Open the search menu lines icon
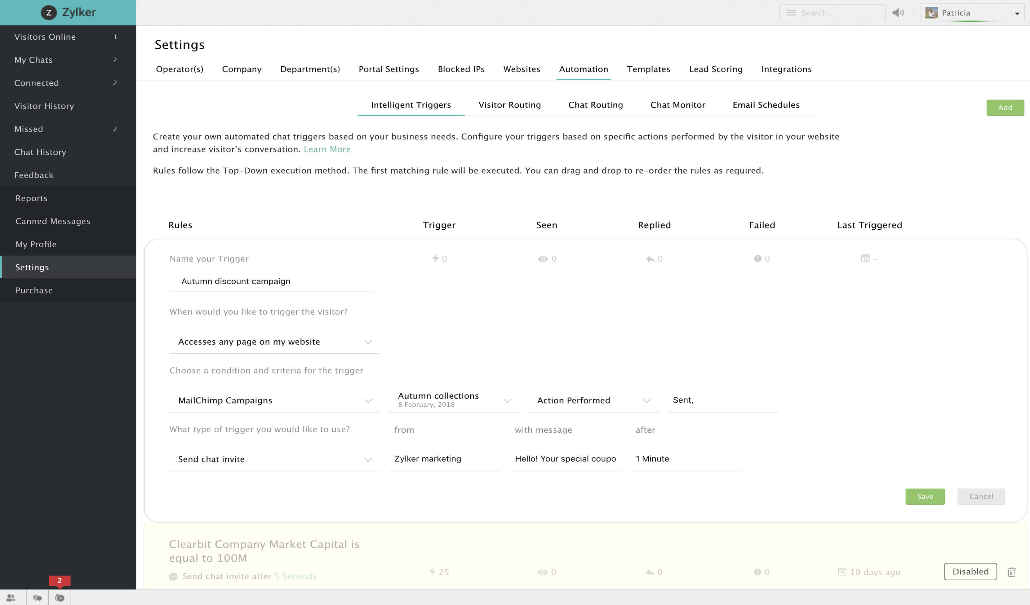 791,13
